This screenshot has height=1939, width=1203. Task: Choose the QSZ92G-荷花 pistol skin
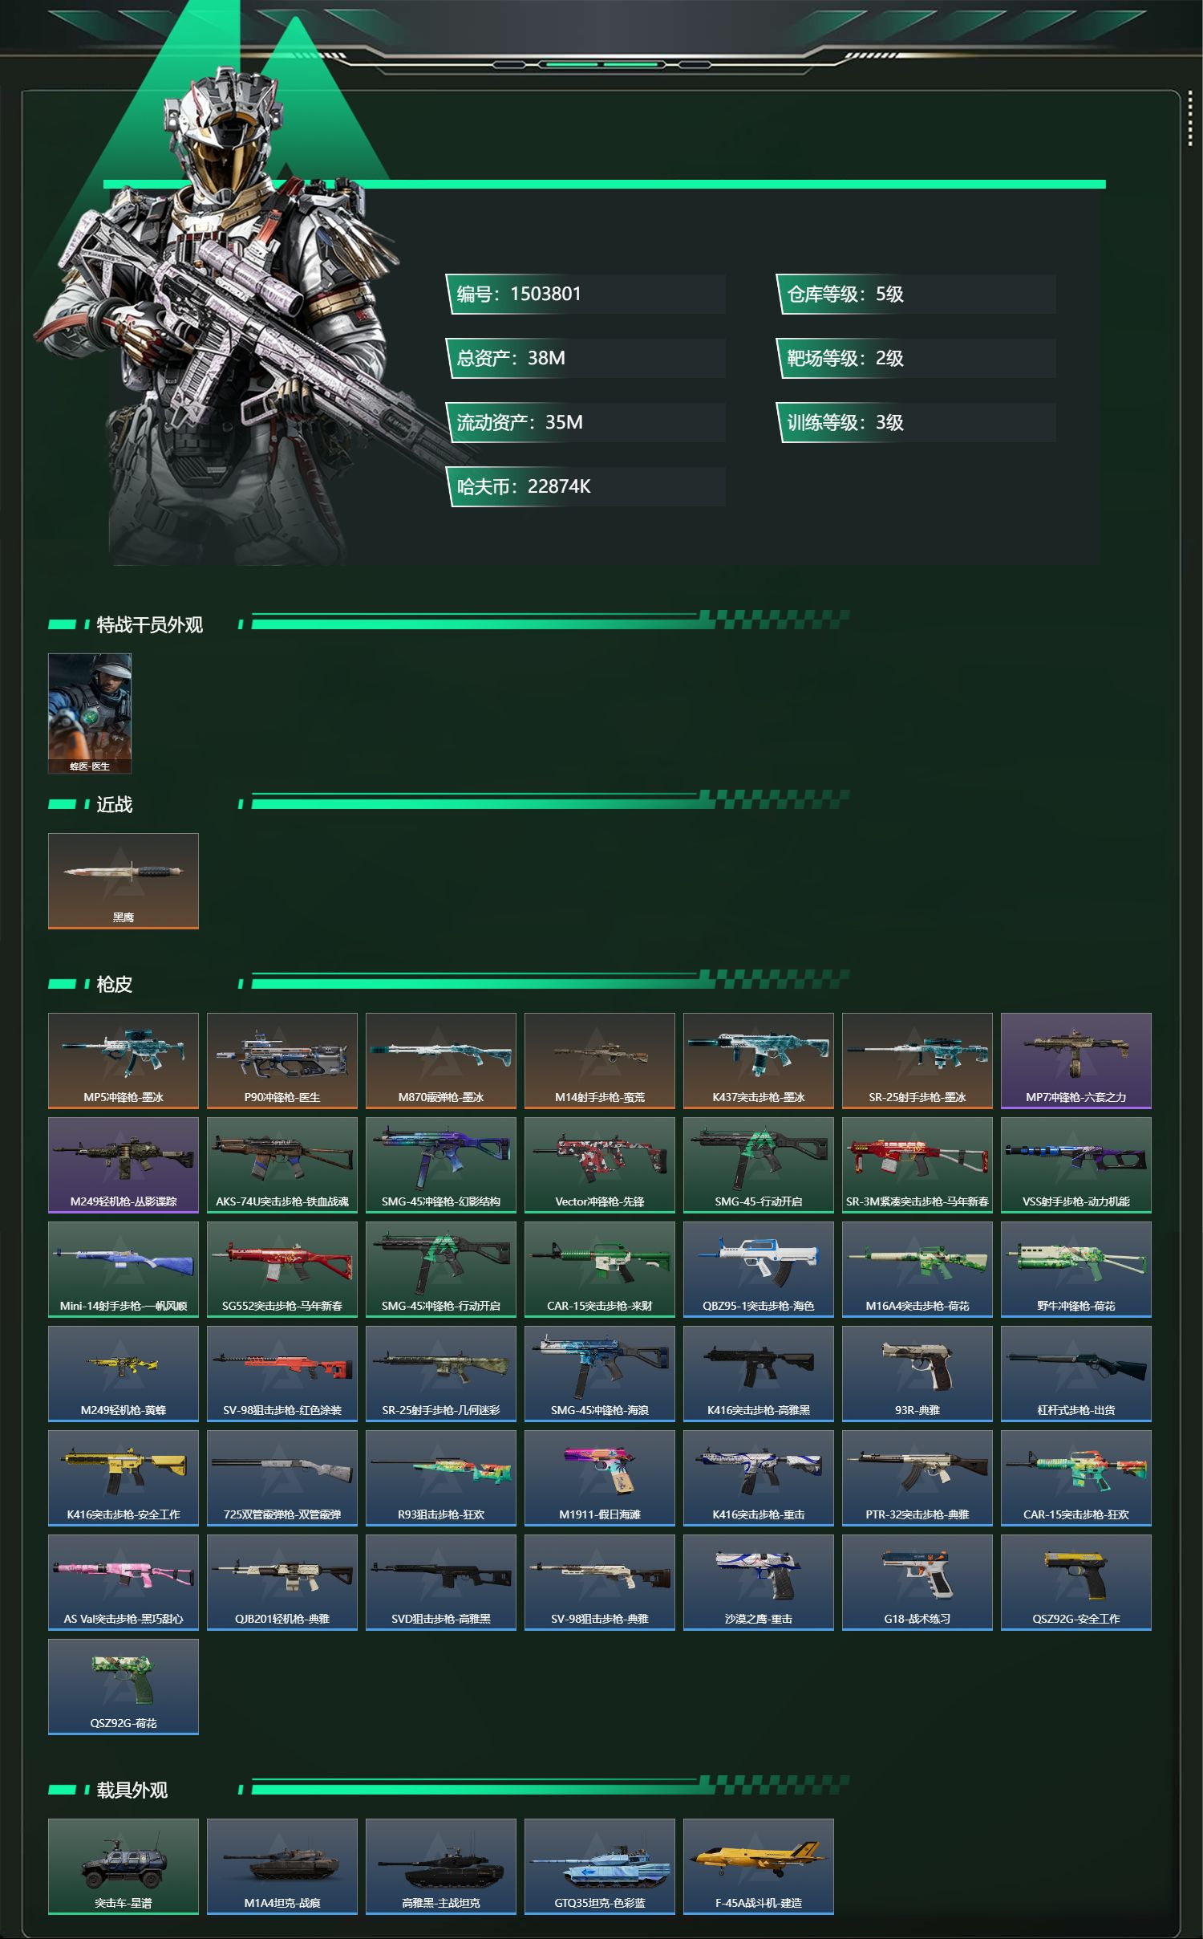[124, 1686]
